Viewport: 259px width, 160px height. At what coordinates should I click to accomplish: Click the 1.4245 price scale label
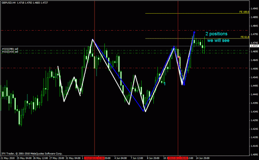coord(254,129)
